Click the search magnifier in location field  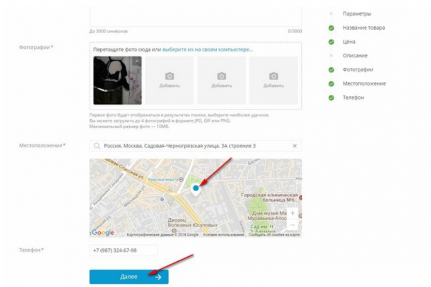click(x=97, y=146)
